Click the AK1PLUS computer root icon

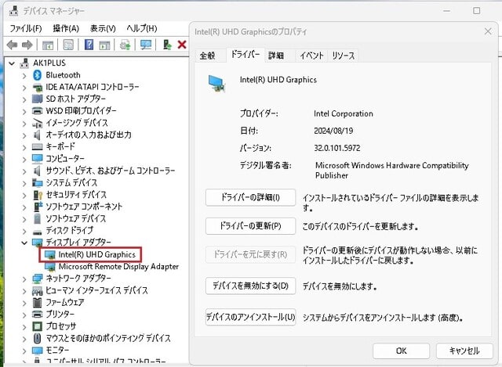tap(24, 63)
